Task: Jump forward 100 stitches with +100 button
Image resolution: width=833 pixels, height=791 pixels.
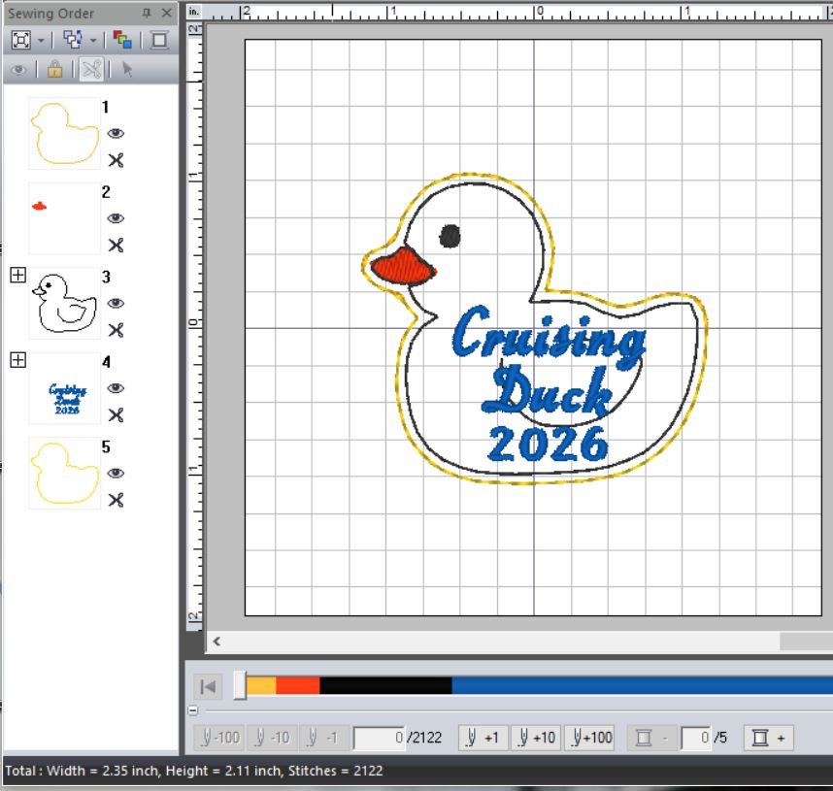Action: [590, 738]
